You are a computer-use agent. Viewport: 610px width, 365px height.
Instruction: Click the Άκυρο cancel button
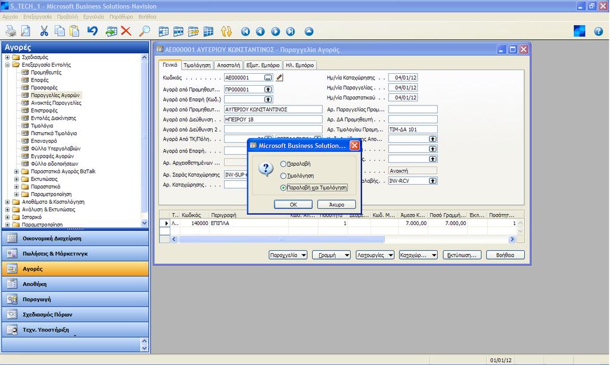(337, 204)
